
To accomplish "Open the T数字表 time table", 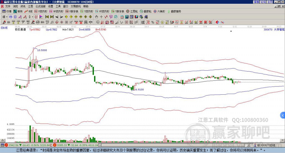I will pyautogui.click(x=118, y=11).
